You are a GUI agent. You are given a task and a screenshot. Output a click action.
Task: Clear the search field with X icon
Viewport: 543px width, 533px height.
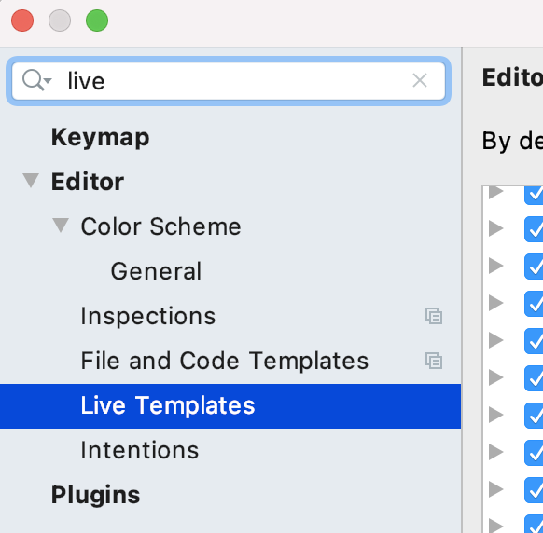pyautogui.click(x=420, y=80)
